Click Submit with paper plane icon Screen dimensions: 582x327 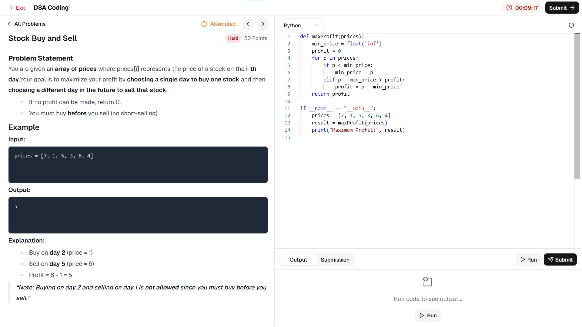(560, 260)
